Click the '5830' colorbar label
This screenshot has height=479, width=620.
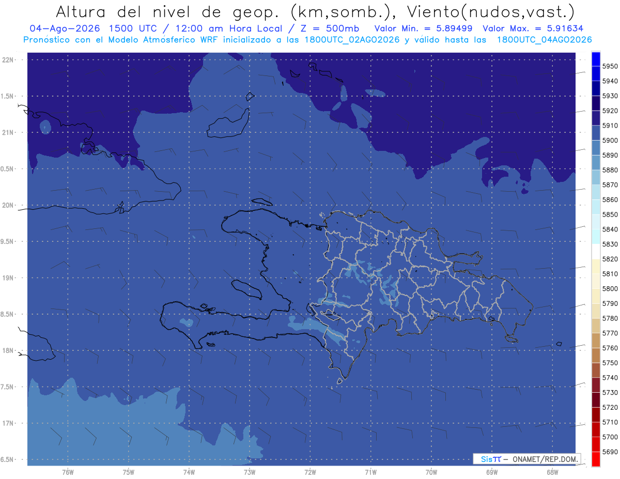coord(610,244)
